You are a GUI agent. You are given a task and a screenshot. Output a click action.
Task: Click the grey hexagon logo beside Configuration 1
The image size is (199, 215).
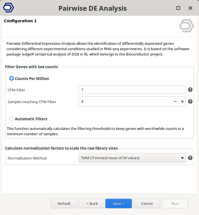(x=186, y=26)
